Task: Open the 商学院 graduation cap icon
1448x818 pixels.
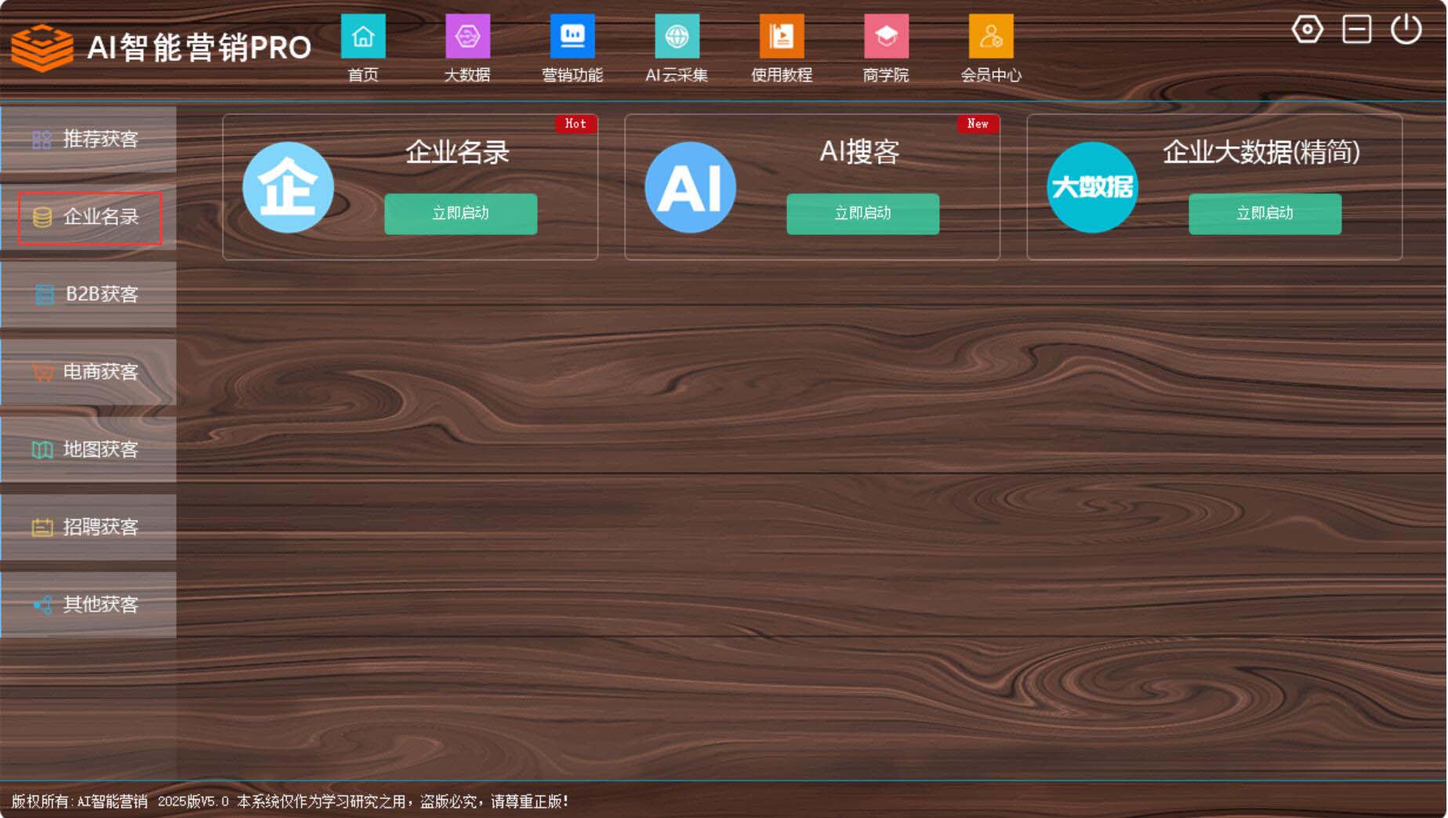Action: 886,37
